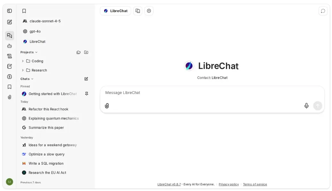Viewport: 332px width, 191px height.
Task: Open the Privacy policy link
Action: click(x=229, y=184)
